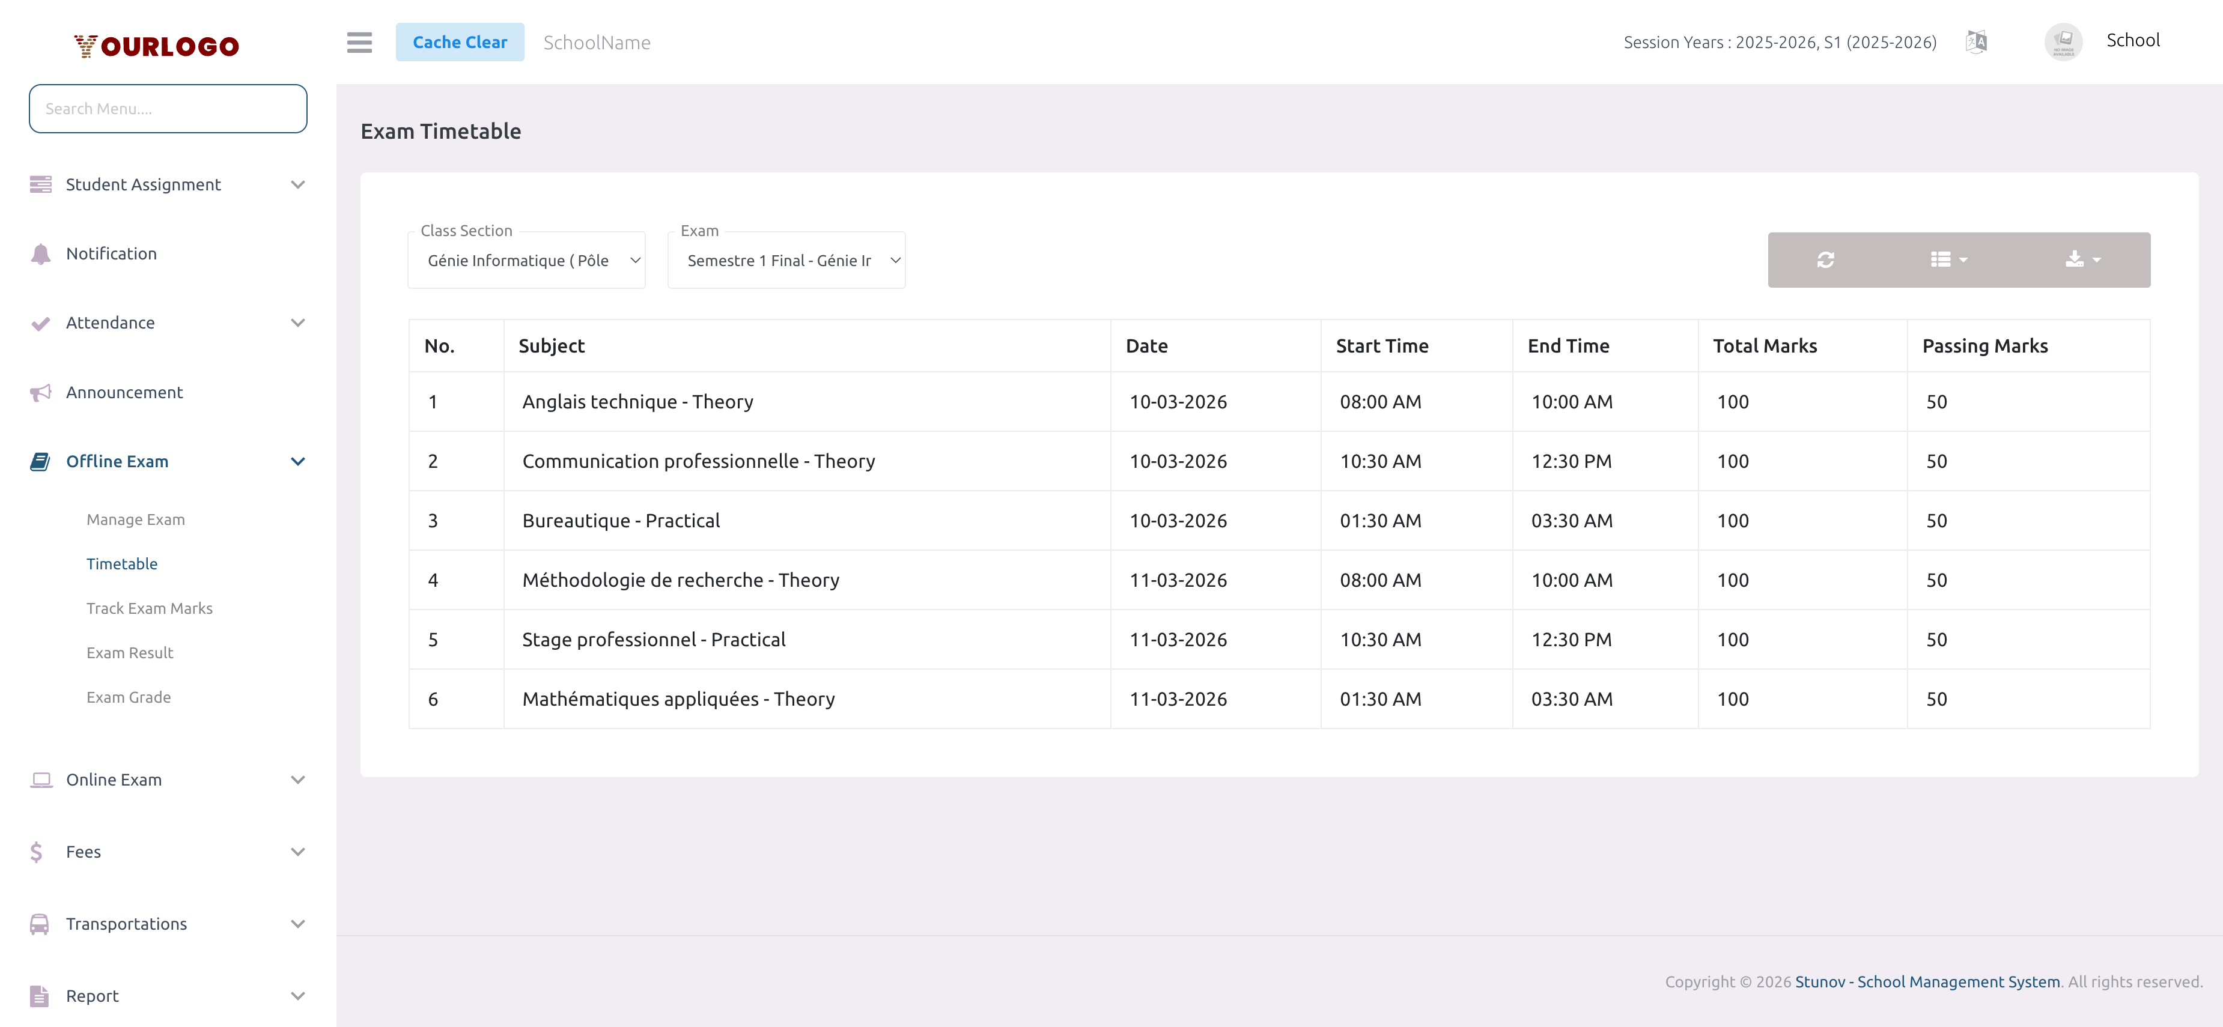Screen dimensions: 2223x1027
Task: Open the hamburger navigation menu
Action: (x=360, y=42)
